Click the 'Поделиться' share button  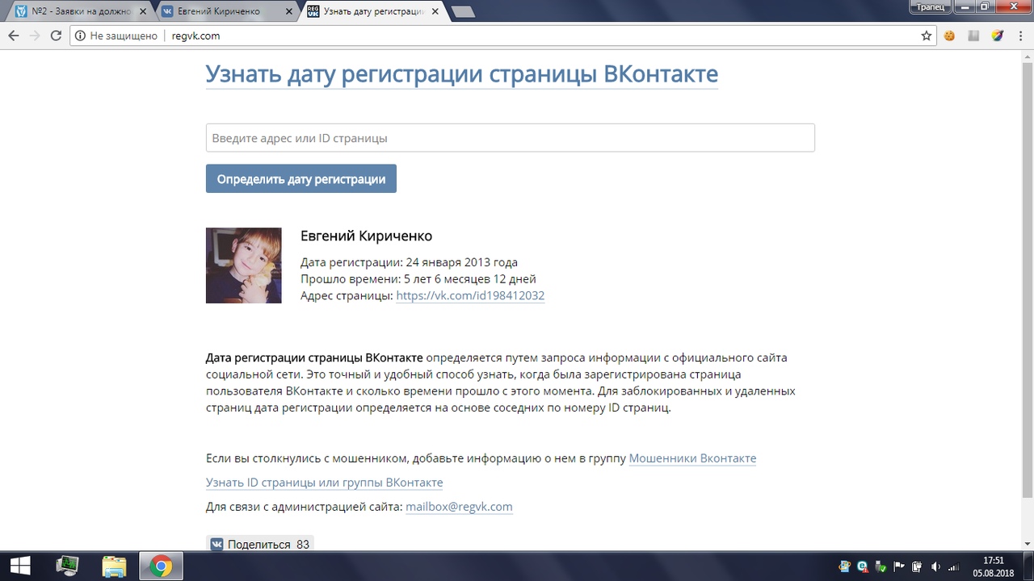[260, 545]
